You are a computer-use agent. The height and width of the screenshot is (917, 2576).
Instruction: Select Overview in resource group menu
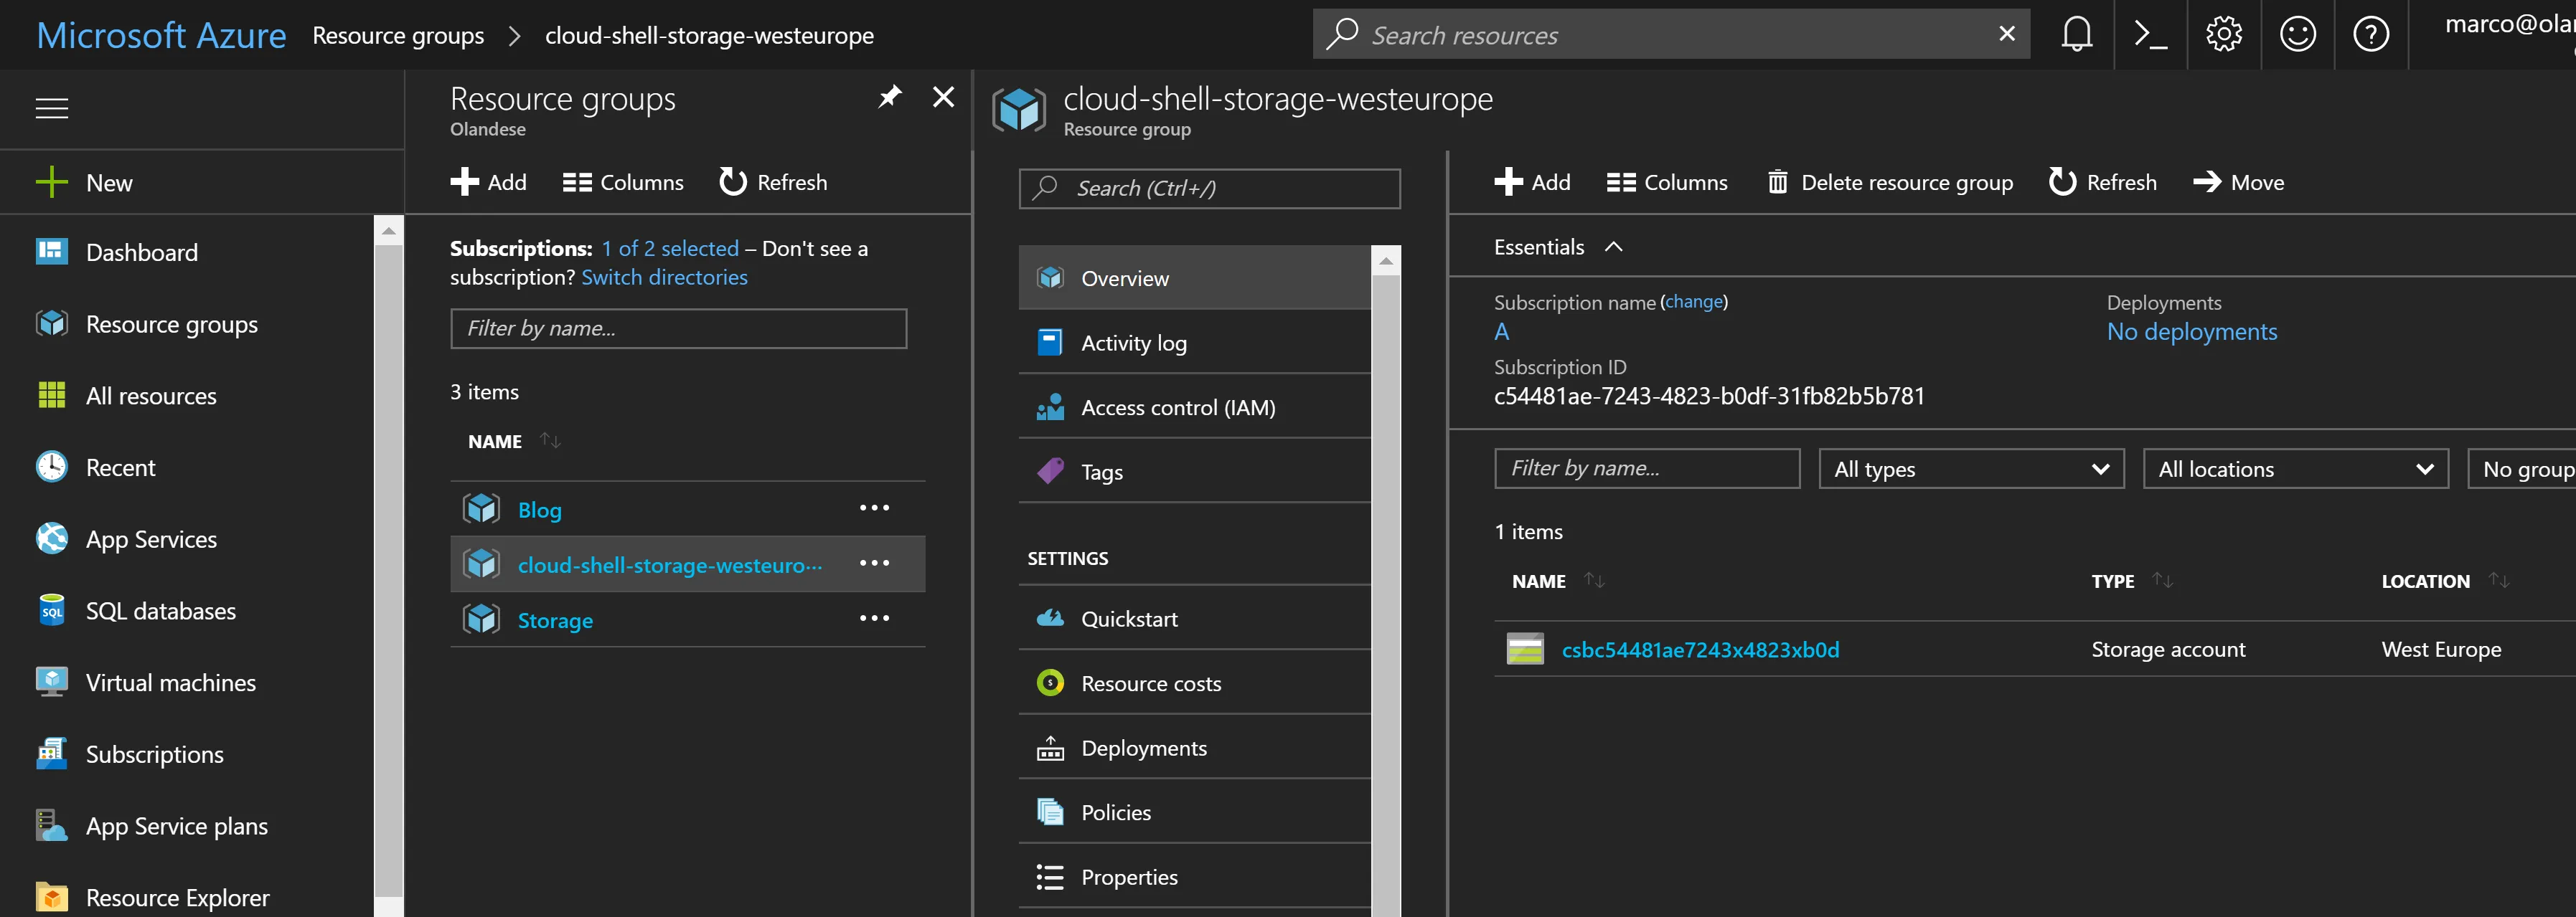pos(1195,277)
